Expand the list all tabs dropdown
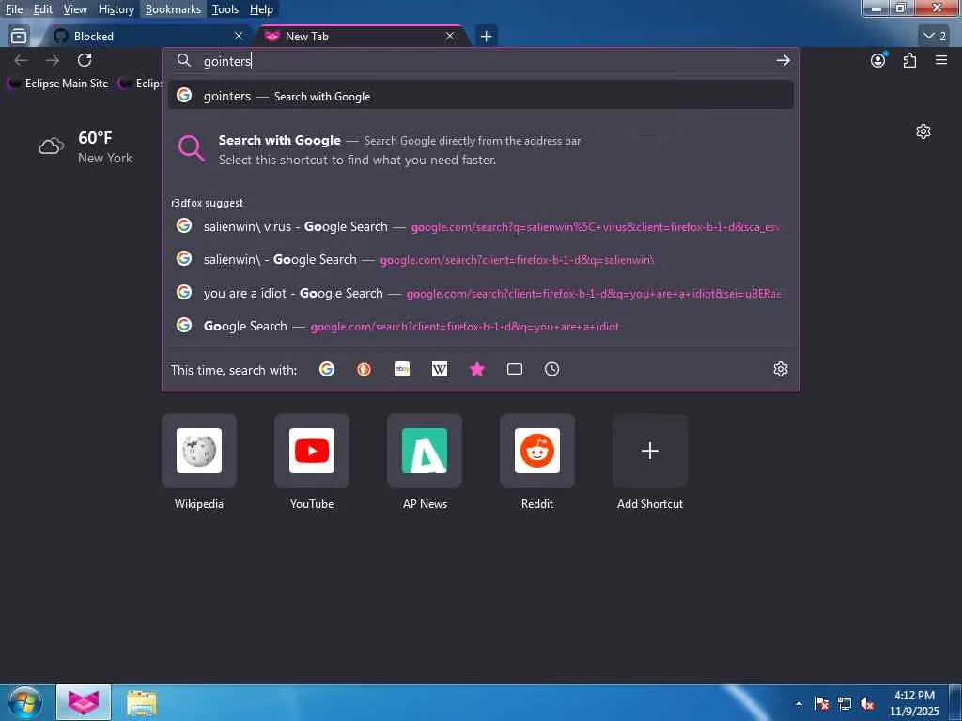 [x=935, y=37]
